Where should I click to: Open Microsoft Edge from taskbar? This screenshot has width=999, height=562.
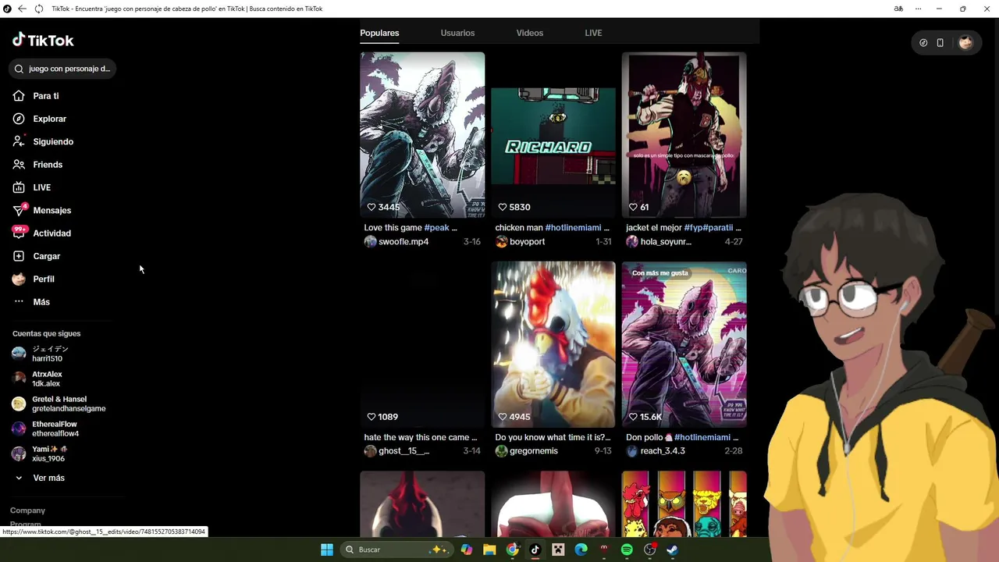(x=581, y=550)
